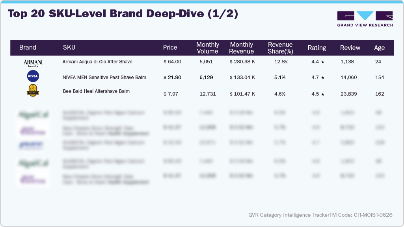404x227 pixels.
Task: Click the NIVEA brand logo
Action: 33,76
